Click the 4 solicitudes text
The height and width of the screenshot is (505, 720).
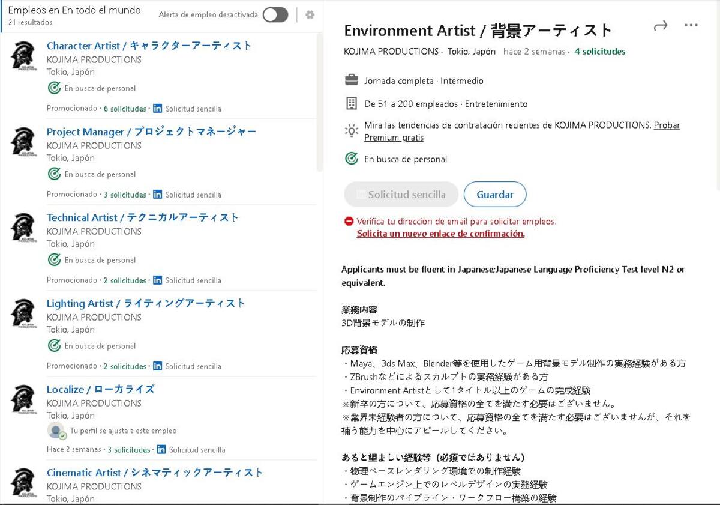coord(600,52)
